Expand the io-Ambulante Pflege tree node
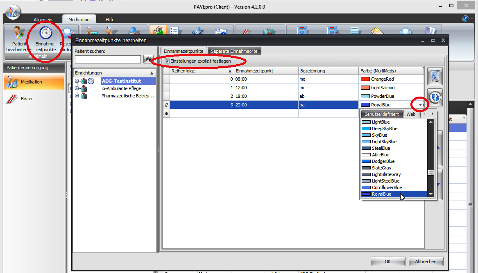 77,88
